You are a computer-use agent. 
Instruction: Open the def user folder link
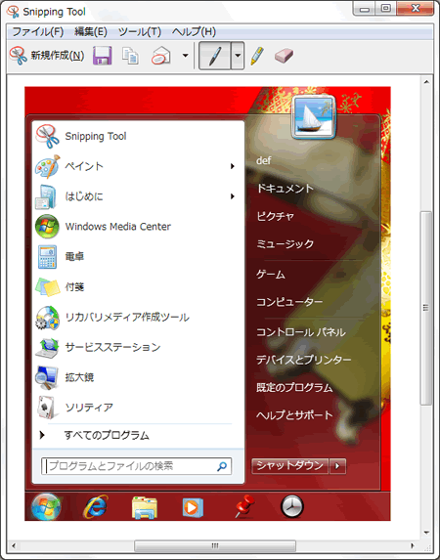[x=263, y=160]
